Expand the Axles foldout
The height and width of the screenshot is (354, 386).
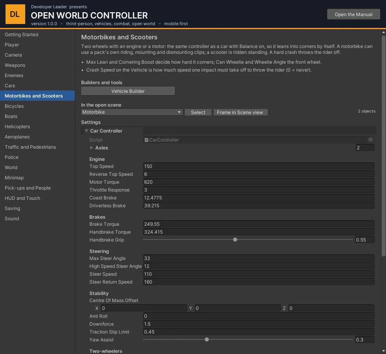tap(91, 148)
